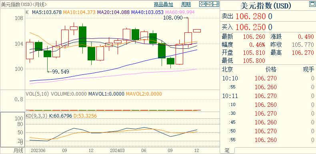
Task: Click the 202403 date label on the axis
Action: 117,150
